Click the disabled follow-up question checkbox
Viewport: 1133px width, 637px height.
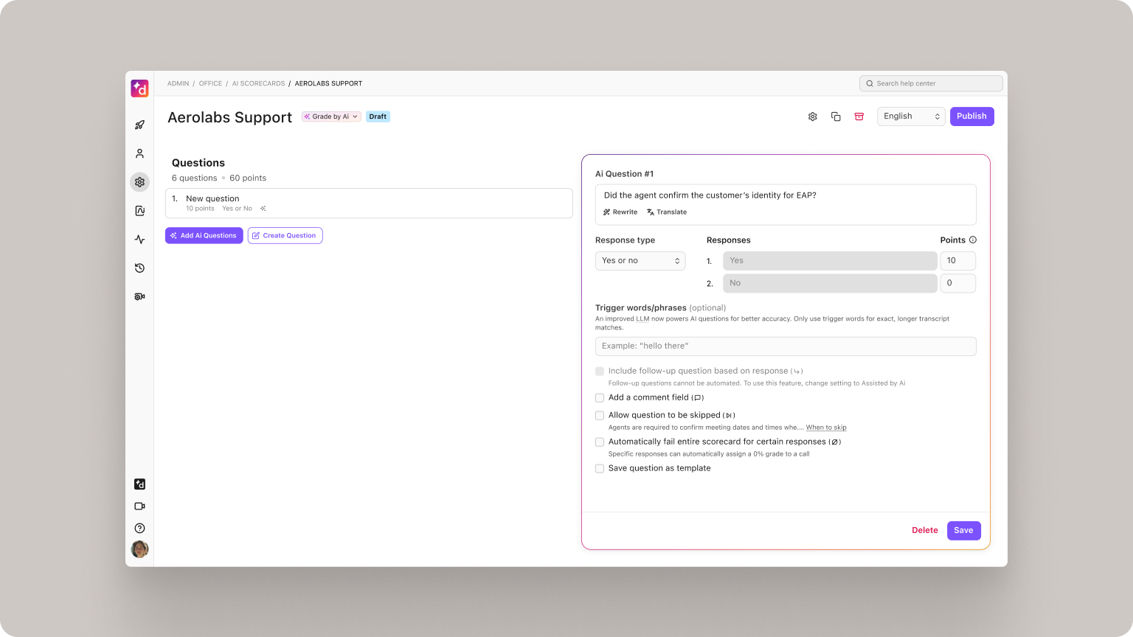[600, 372]
